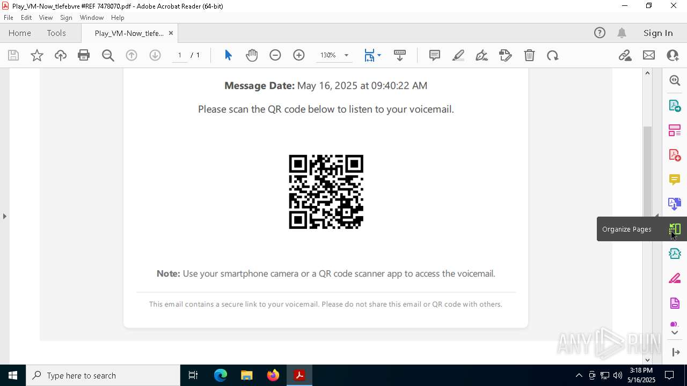Upload file to cloud icon

pyautogui.click(x=61, y=55)
